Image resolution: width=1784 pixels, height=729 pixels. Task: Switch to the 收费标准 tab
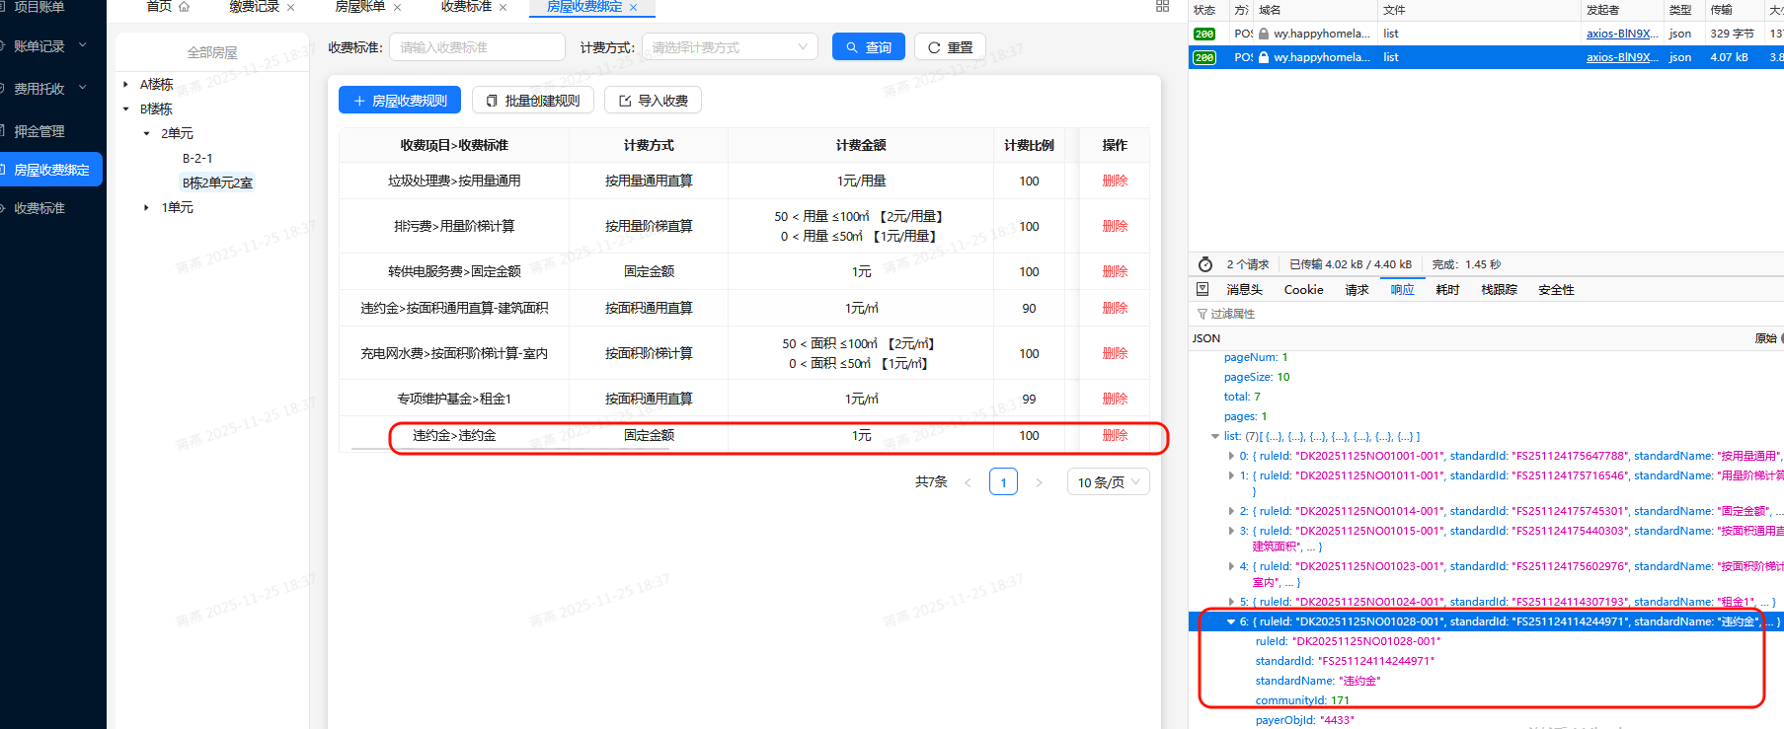pyautogui.click(x=466, y=7)
